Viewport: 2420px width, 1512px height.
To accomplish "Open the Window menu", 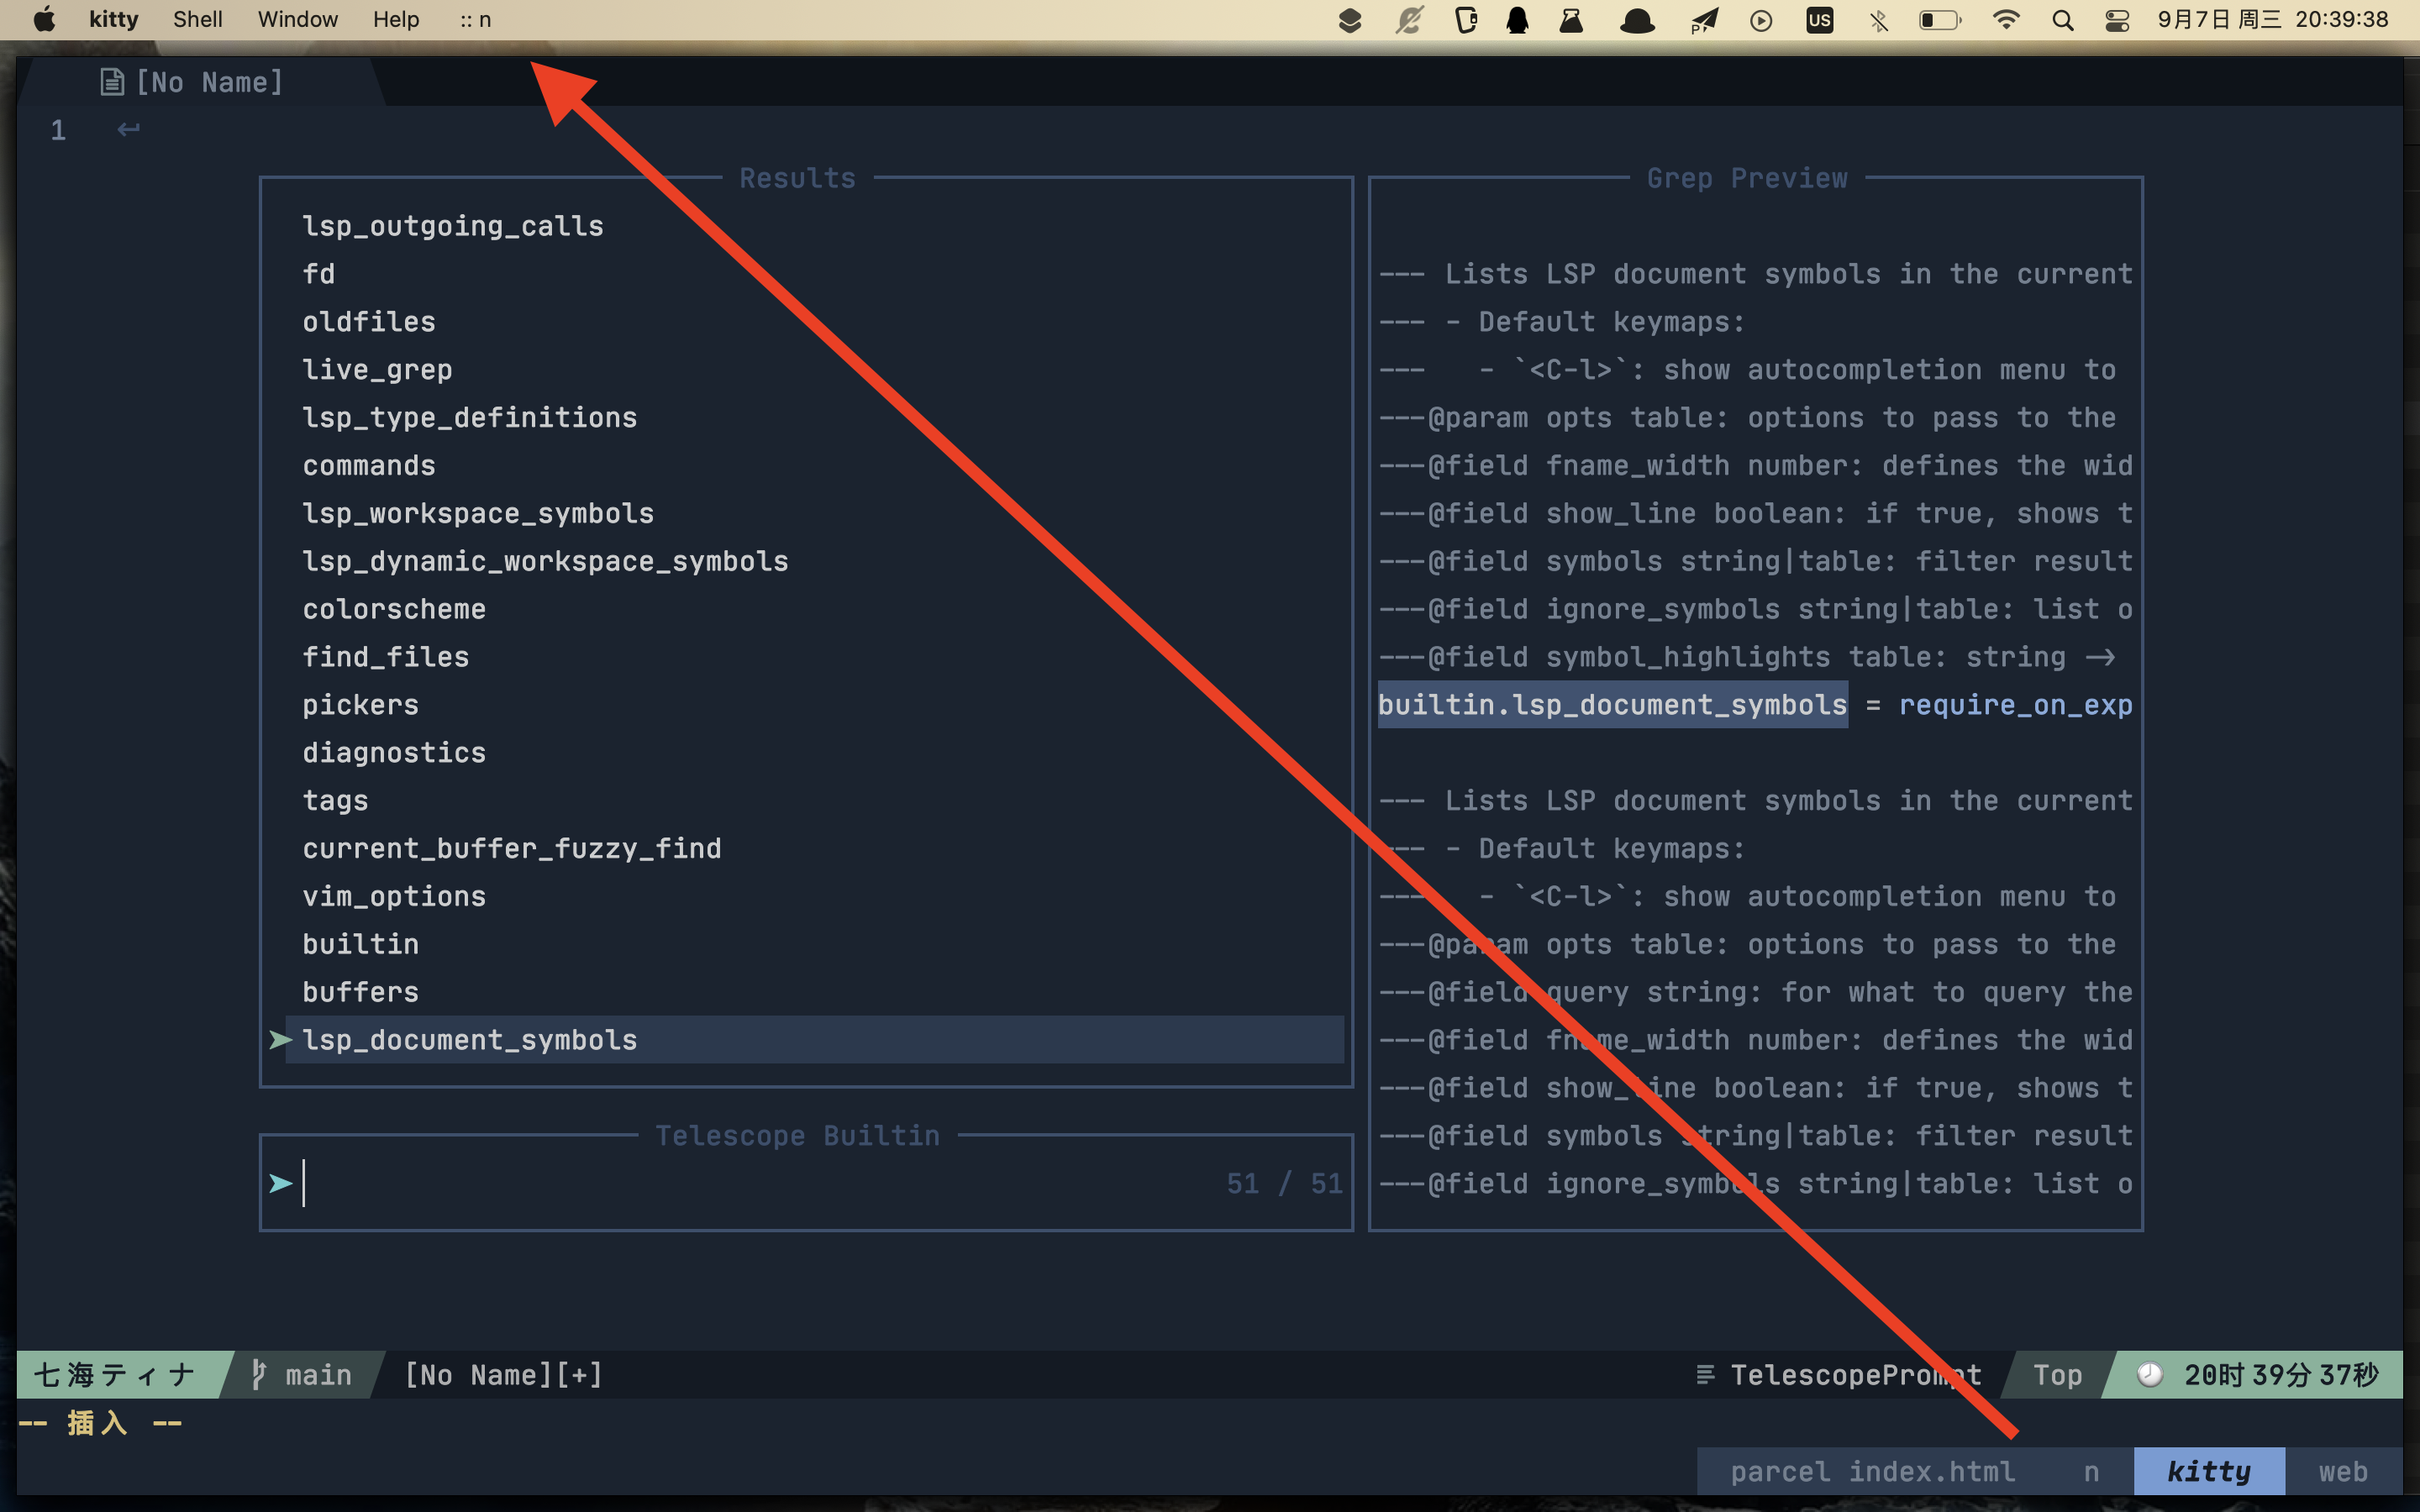I will click(x=298, y=20).
